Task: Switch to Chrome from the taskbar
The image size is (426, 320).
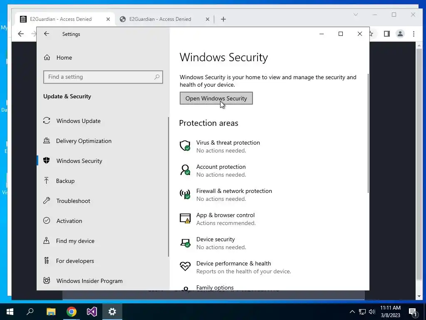Action: [72, 312]
